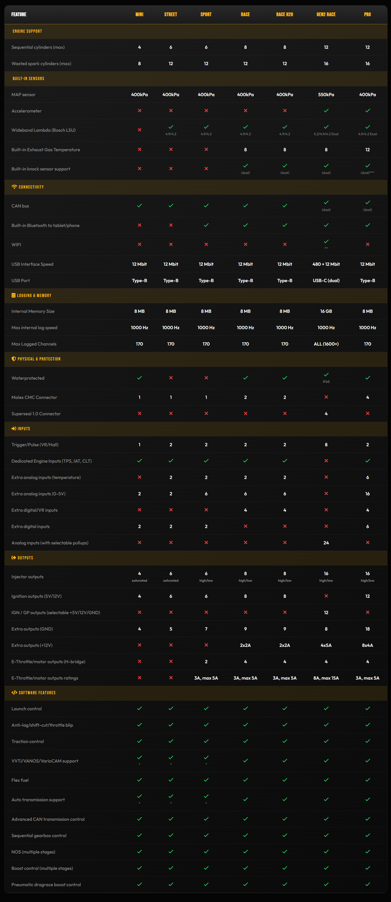Click the red X for Accelerometer under MINI
This screenshot has width=391, height=902.
(139, 111)
